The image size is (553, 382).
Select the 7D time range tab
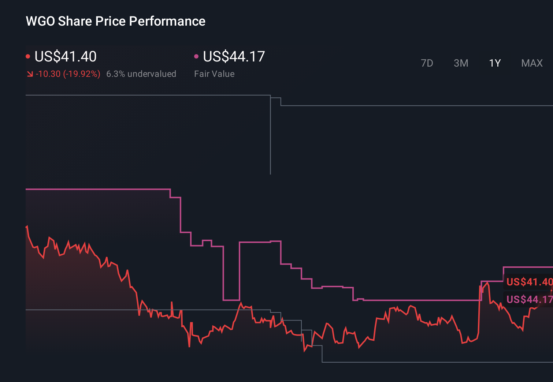427,63
